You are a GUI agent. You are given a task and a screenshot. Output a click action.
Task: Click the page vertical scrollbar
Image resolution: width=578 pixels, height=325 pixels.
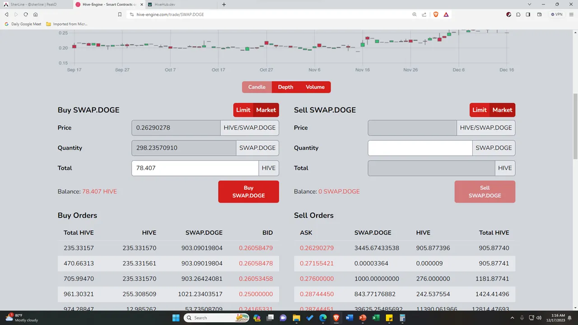(x=575, y=126)
